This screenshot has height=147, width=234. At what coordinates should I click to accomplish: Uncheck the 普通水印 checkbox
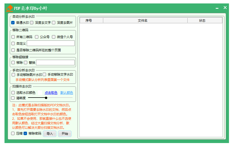[13, 23]
